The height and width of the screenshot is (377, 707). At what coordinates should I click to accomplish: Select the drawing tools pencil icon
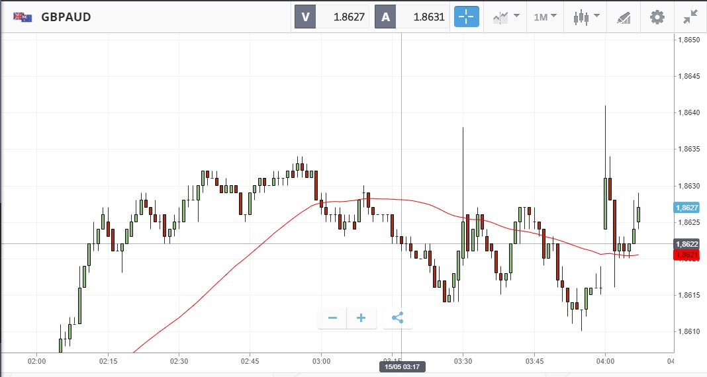click(x=624, y=17)
